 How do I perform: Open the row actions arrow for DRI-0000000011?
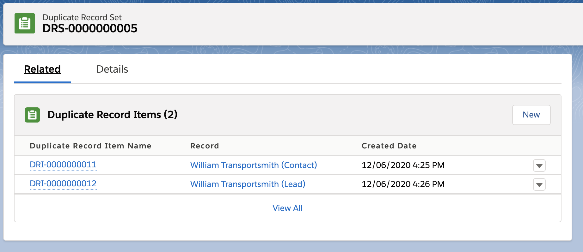pyautogui.click(x=539, y=165)
